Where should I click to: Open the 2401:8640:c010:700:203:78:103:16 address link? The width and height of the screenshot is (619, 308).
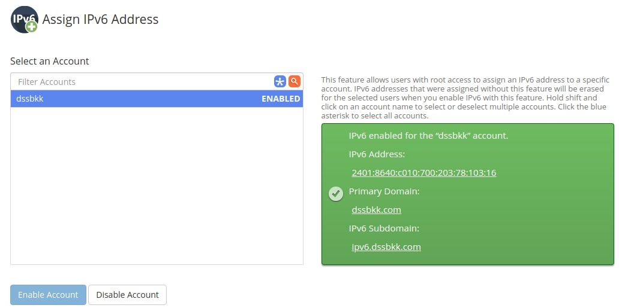[x=423, y=173]
